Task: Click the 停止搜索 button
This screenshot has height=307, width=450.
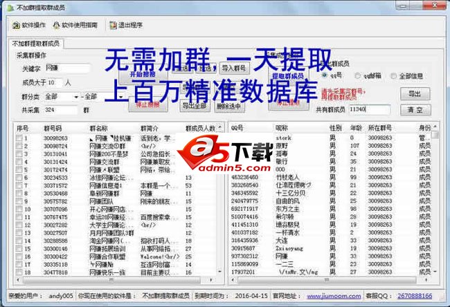Action: pos(147,104)
